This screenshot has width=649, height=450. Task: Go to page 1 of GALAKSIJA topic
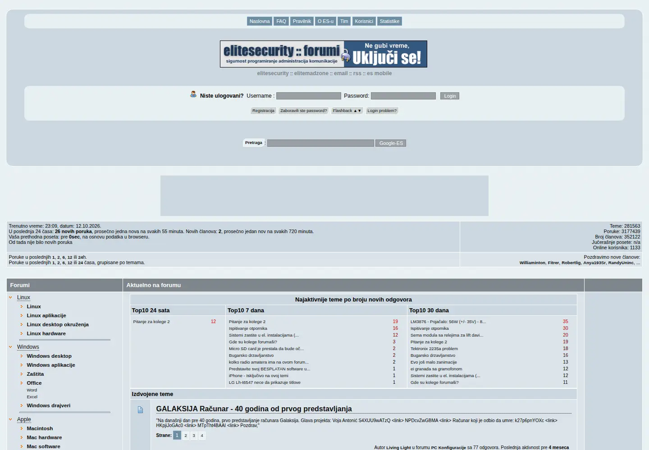pyautogui.click(x=177, y=436)
